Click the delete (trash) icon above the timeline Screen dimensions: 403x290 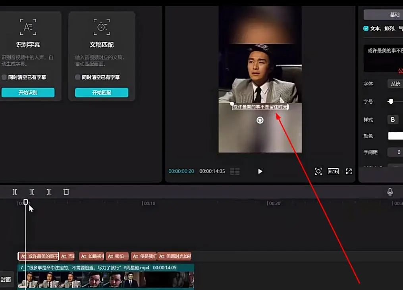pyautogui.click(x=66, y=192)
